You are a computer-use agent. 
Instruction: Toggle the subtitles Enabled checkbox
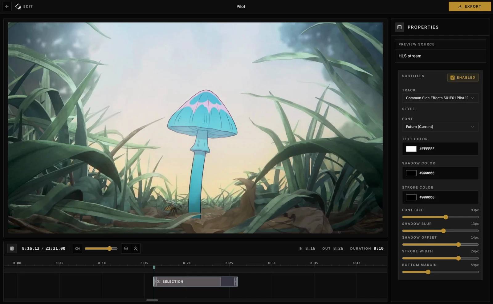click(x=452, y=78)
